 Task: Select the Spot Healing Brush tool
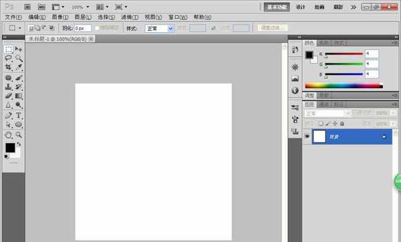point(9,78)
